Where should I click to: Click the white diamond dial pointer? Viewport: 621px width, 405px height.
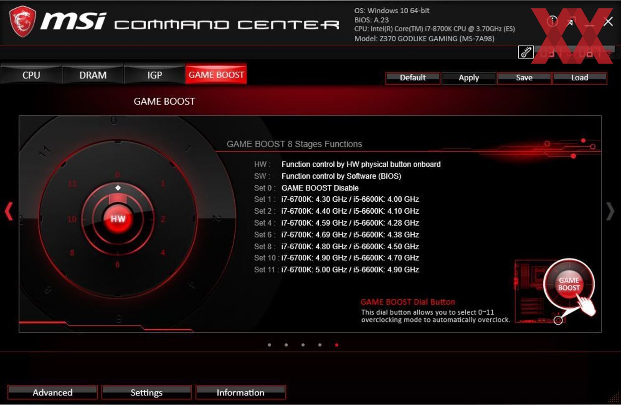click(118, 188)
